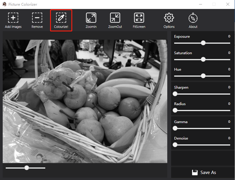Zoom into the picture with ZoomIn
Viewport: 235px width, 180px height.
click(x=91, y=18)
